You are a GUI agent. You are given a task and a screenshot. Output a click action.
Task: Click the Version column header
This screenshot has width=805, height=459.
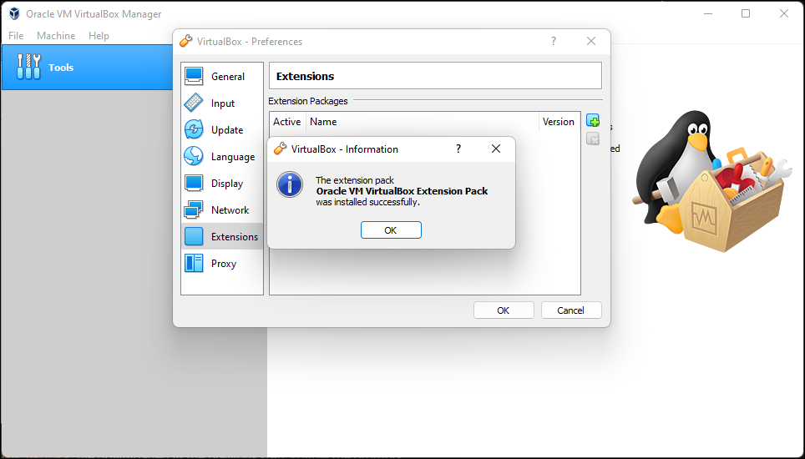[x=558, y=122]
